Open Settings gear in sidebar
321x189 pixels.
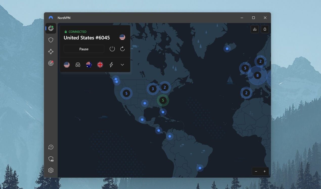coord(51,170)
